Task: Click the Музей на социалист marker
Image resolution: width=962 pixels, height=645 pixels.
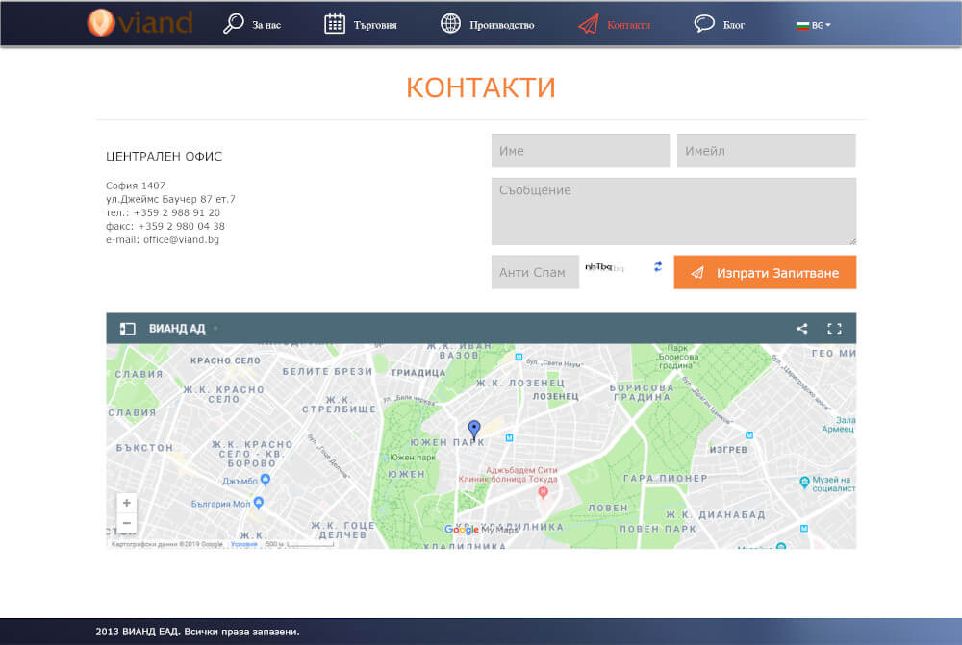Action: coord(804,483)
